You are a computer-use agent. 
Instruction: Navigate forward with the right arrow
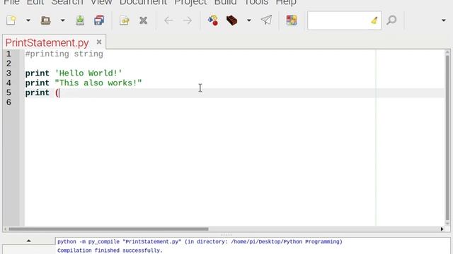187,20
